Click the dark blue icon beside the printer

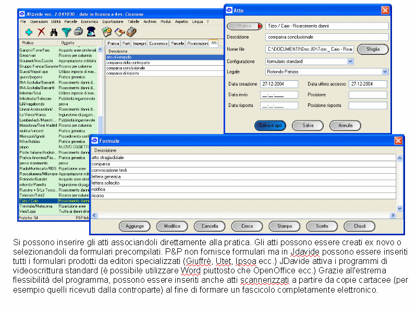point(91,32)
